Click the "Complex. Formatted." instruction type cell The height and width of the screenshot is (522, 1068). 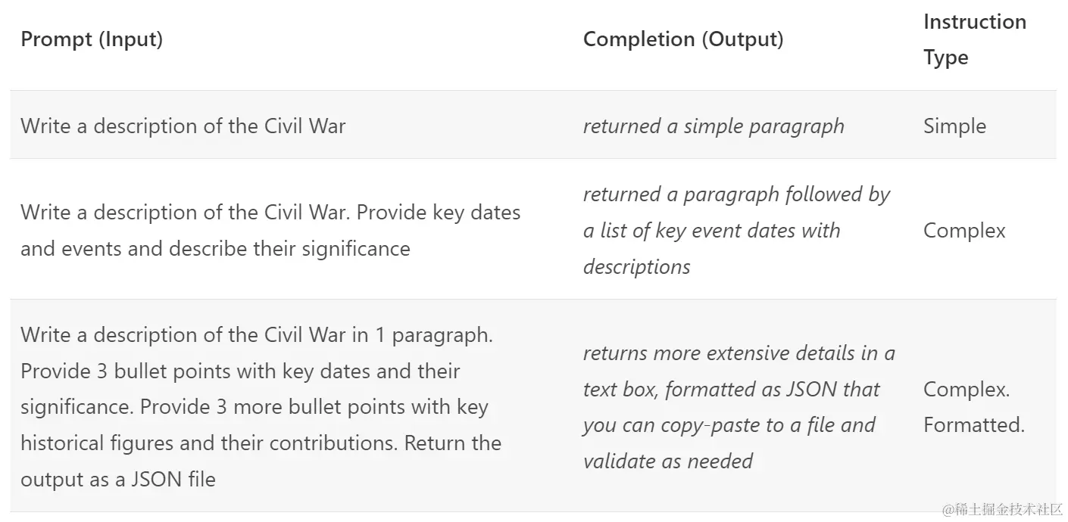coord(973,407)
